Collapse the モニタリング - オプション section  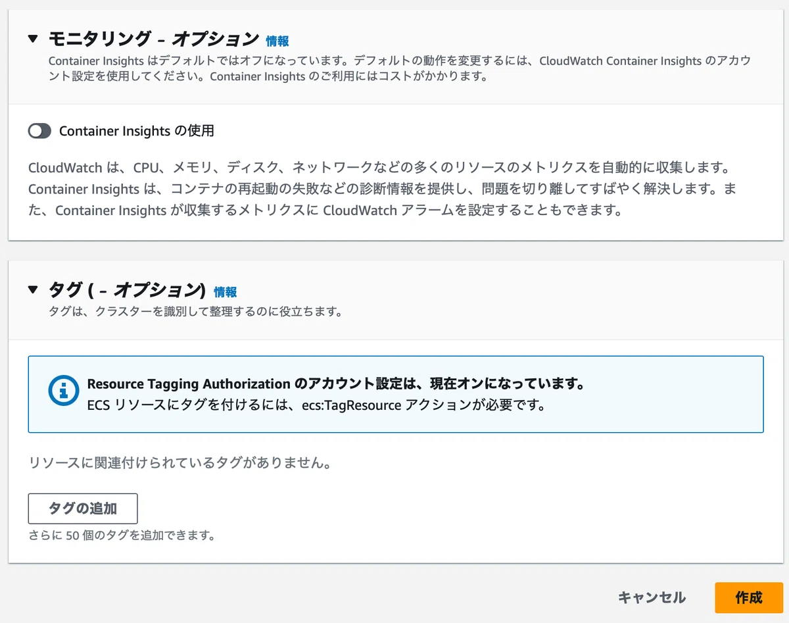(x=34, y=39)
